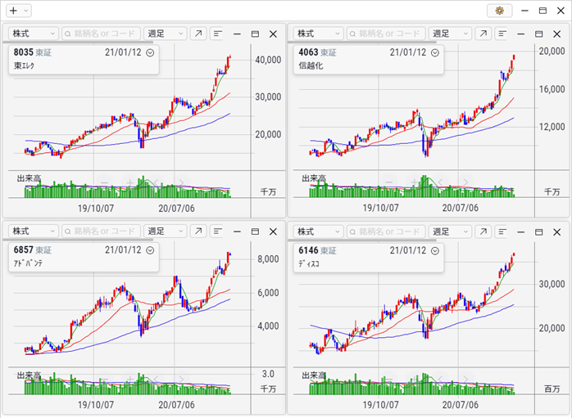This screenshot has height=418, width=572.
Task: Click the 6146 stock code text
Action: (x=308, y=250)
